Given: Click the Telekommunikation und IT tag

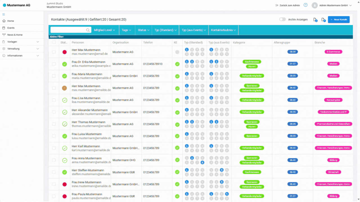Looking at the screenshot, I should coord(333,112).
